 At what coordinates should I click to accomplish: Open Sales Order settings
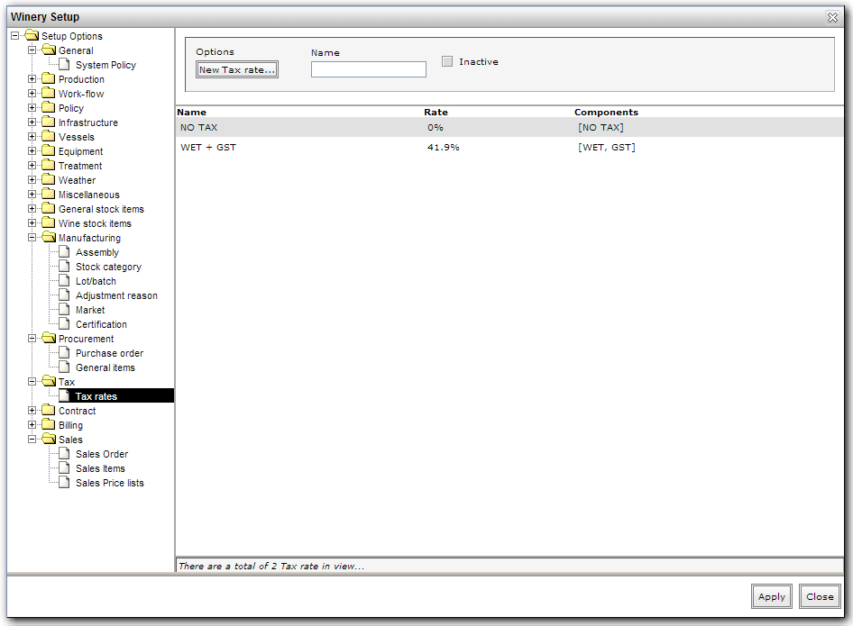click(x=102, y=454)
